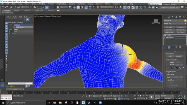Open the Utilities hammer tab in Command Panel
The width and height of the screenshot is (187, 105).
point(184,17)
